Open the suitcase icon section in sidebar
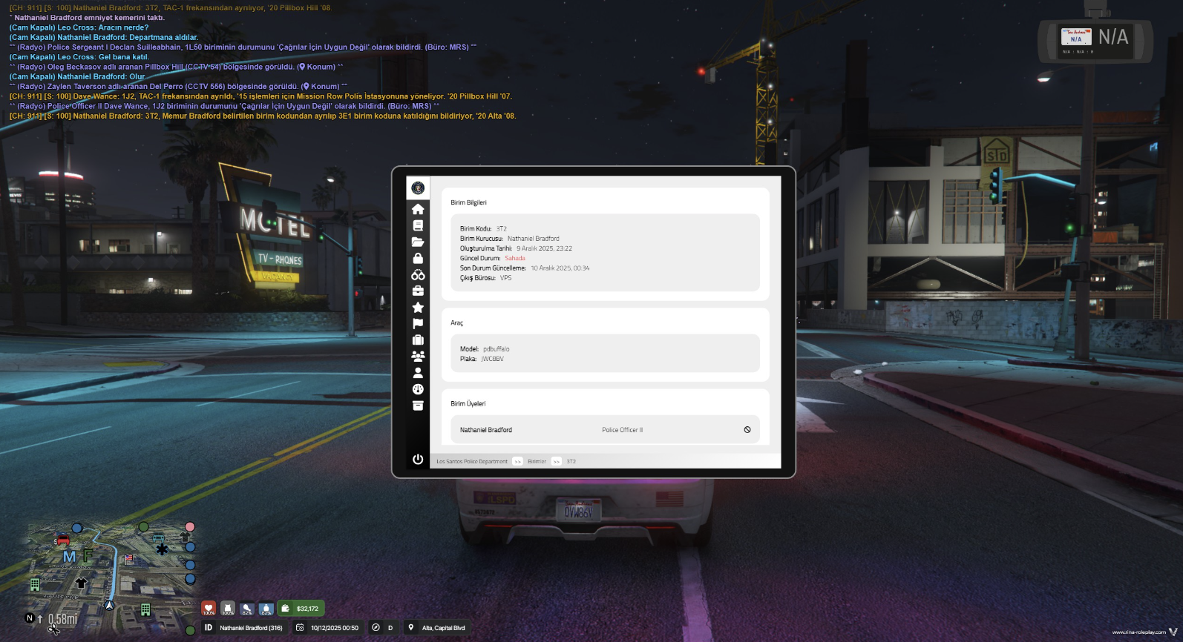This screenshot has height=642, width=1183. coord(418,340)
